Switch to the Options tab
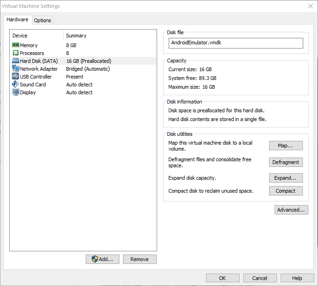 tap(42, 20)
